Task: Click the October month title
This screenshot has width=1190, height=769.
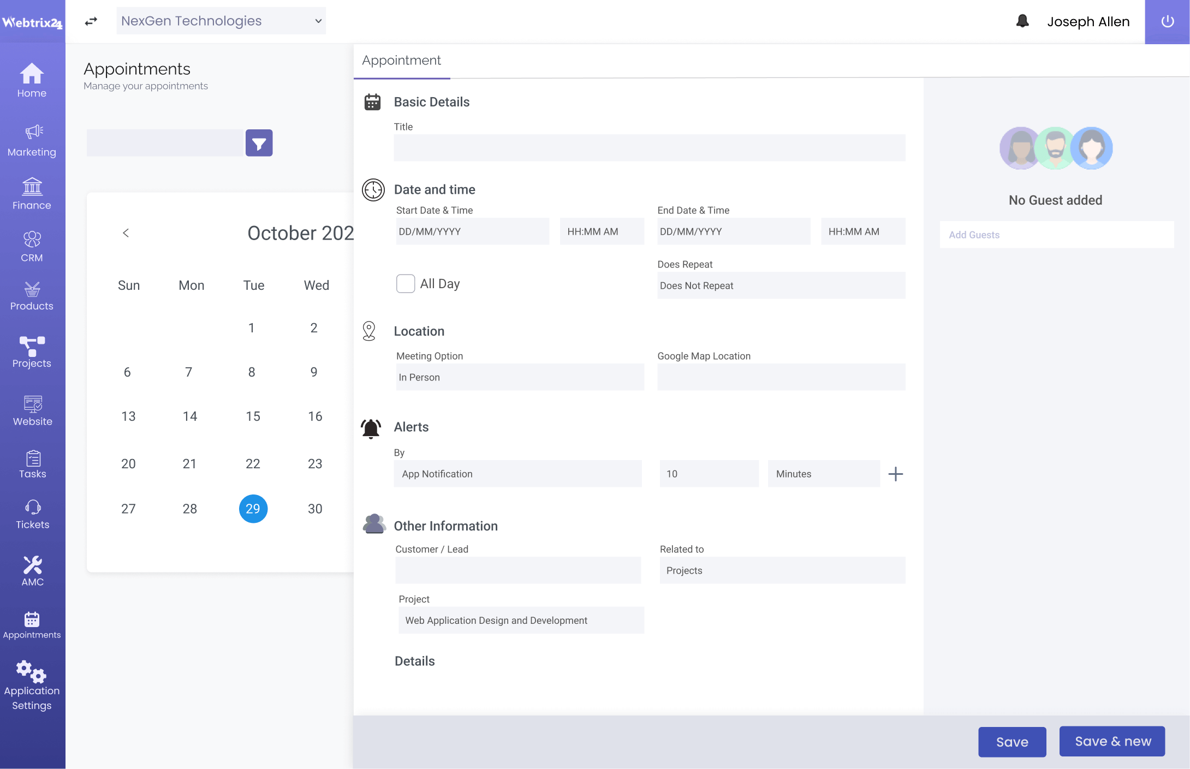Action: [x=300, y=233]
